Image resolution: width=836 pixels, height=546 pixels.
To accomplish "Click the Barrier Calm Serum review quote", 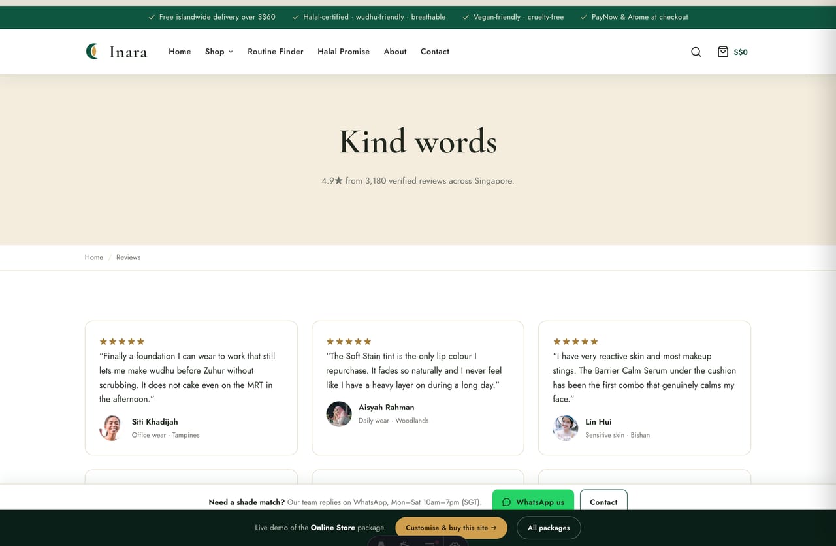I will tap(645, 377).
